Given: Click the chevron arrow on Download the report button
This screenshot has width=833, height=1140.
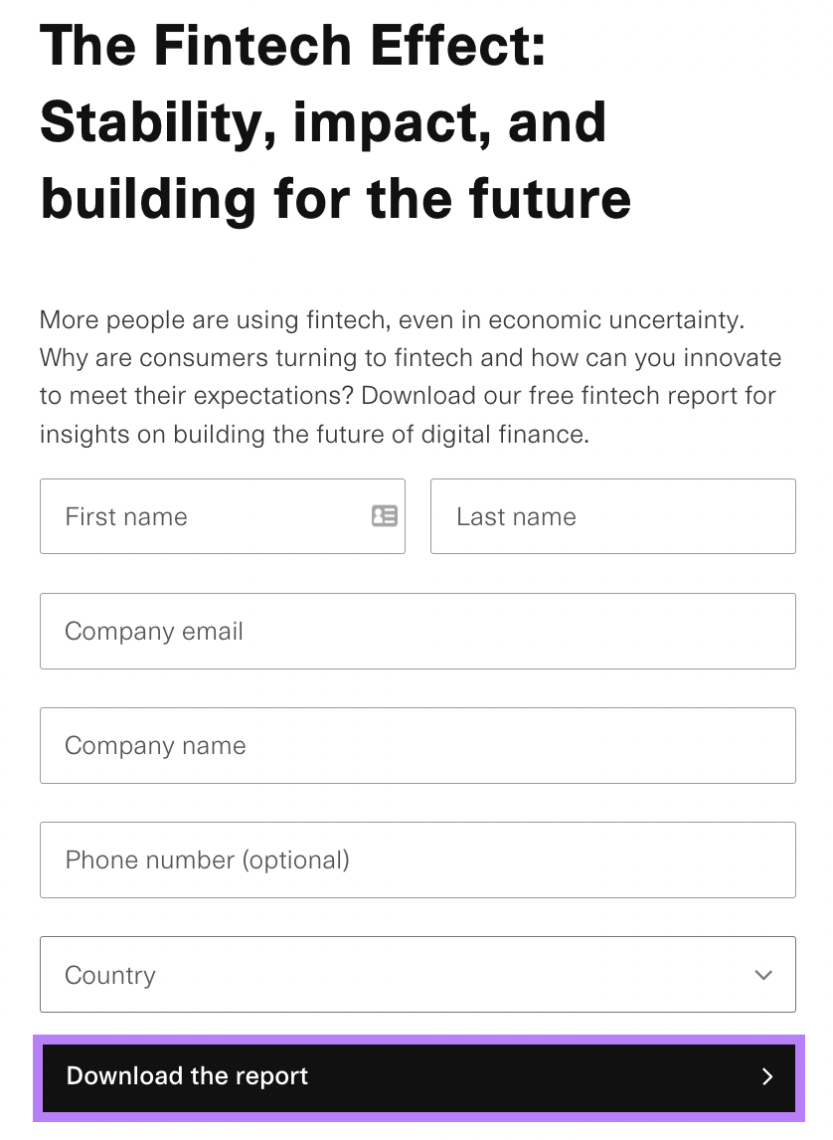Looking at the screenshot, I should point(766,1076).
